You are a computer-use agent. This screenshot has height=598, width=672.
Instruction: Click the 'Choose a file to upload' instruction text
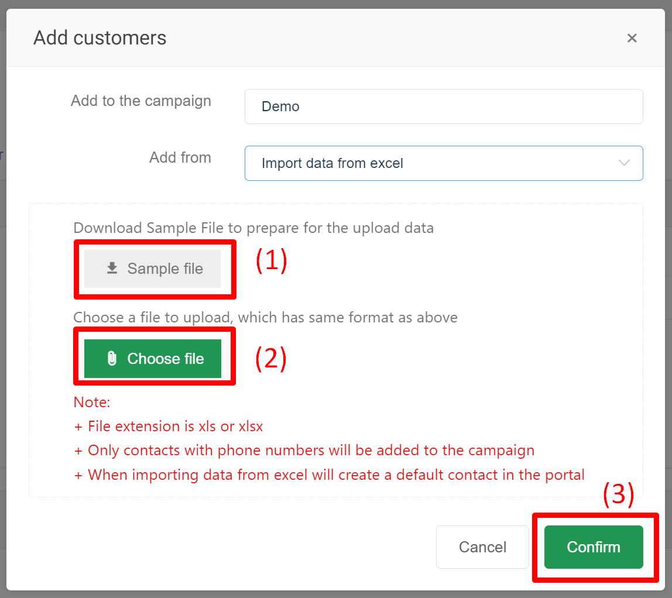(265, 318)
